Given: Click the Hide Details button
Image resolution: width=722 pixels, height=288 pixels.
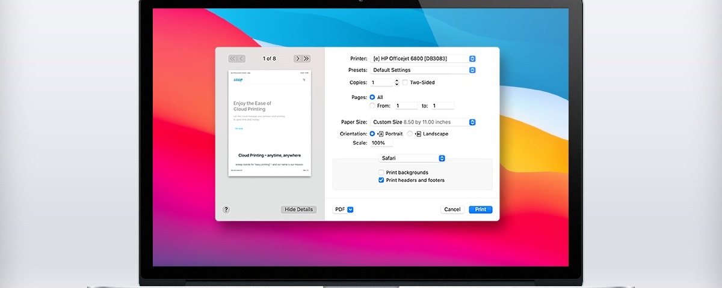Looking at the screenshot, I should coord(298,209).
